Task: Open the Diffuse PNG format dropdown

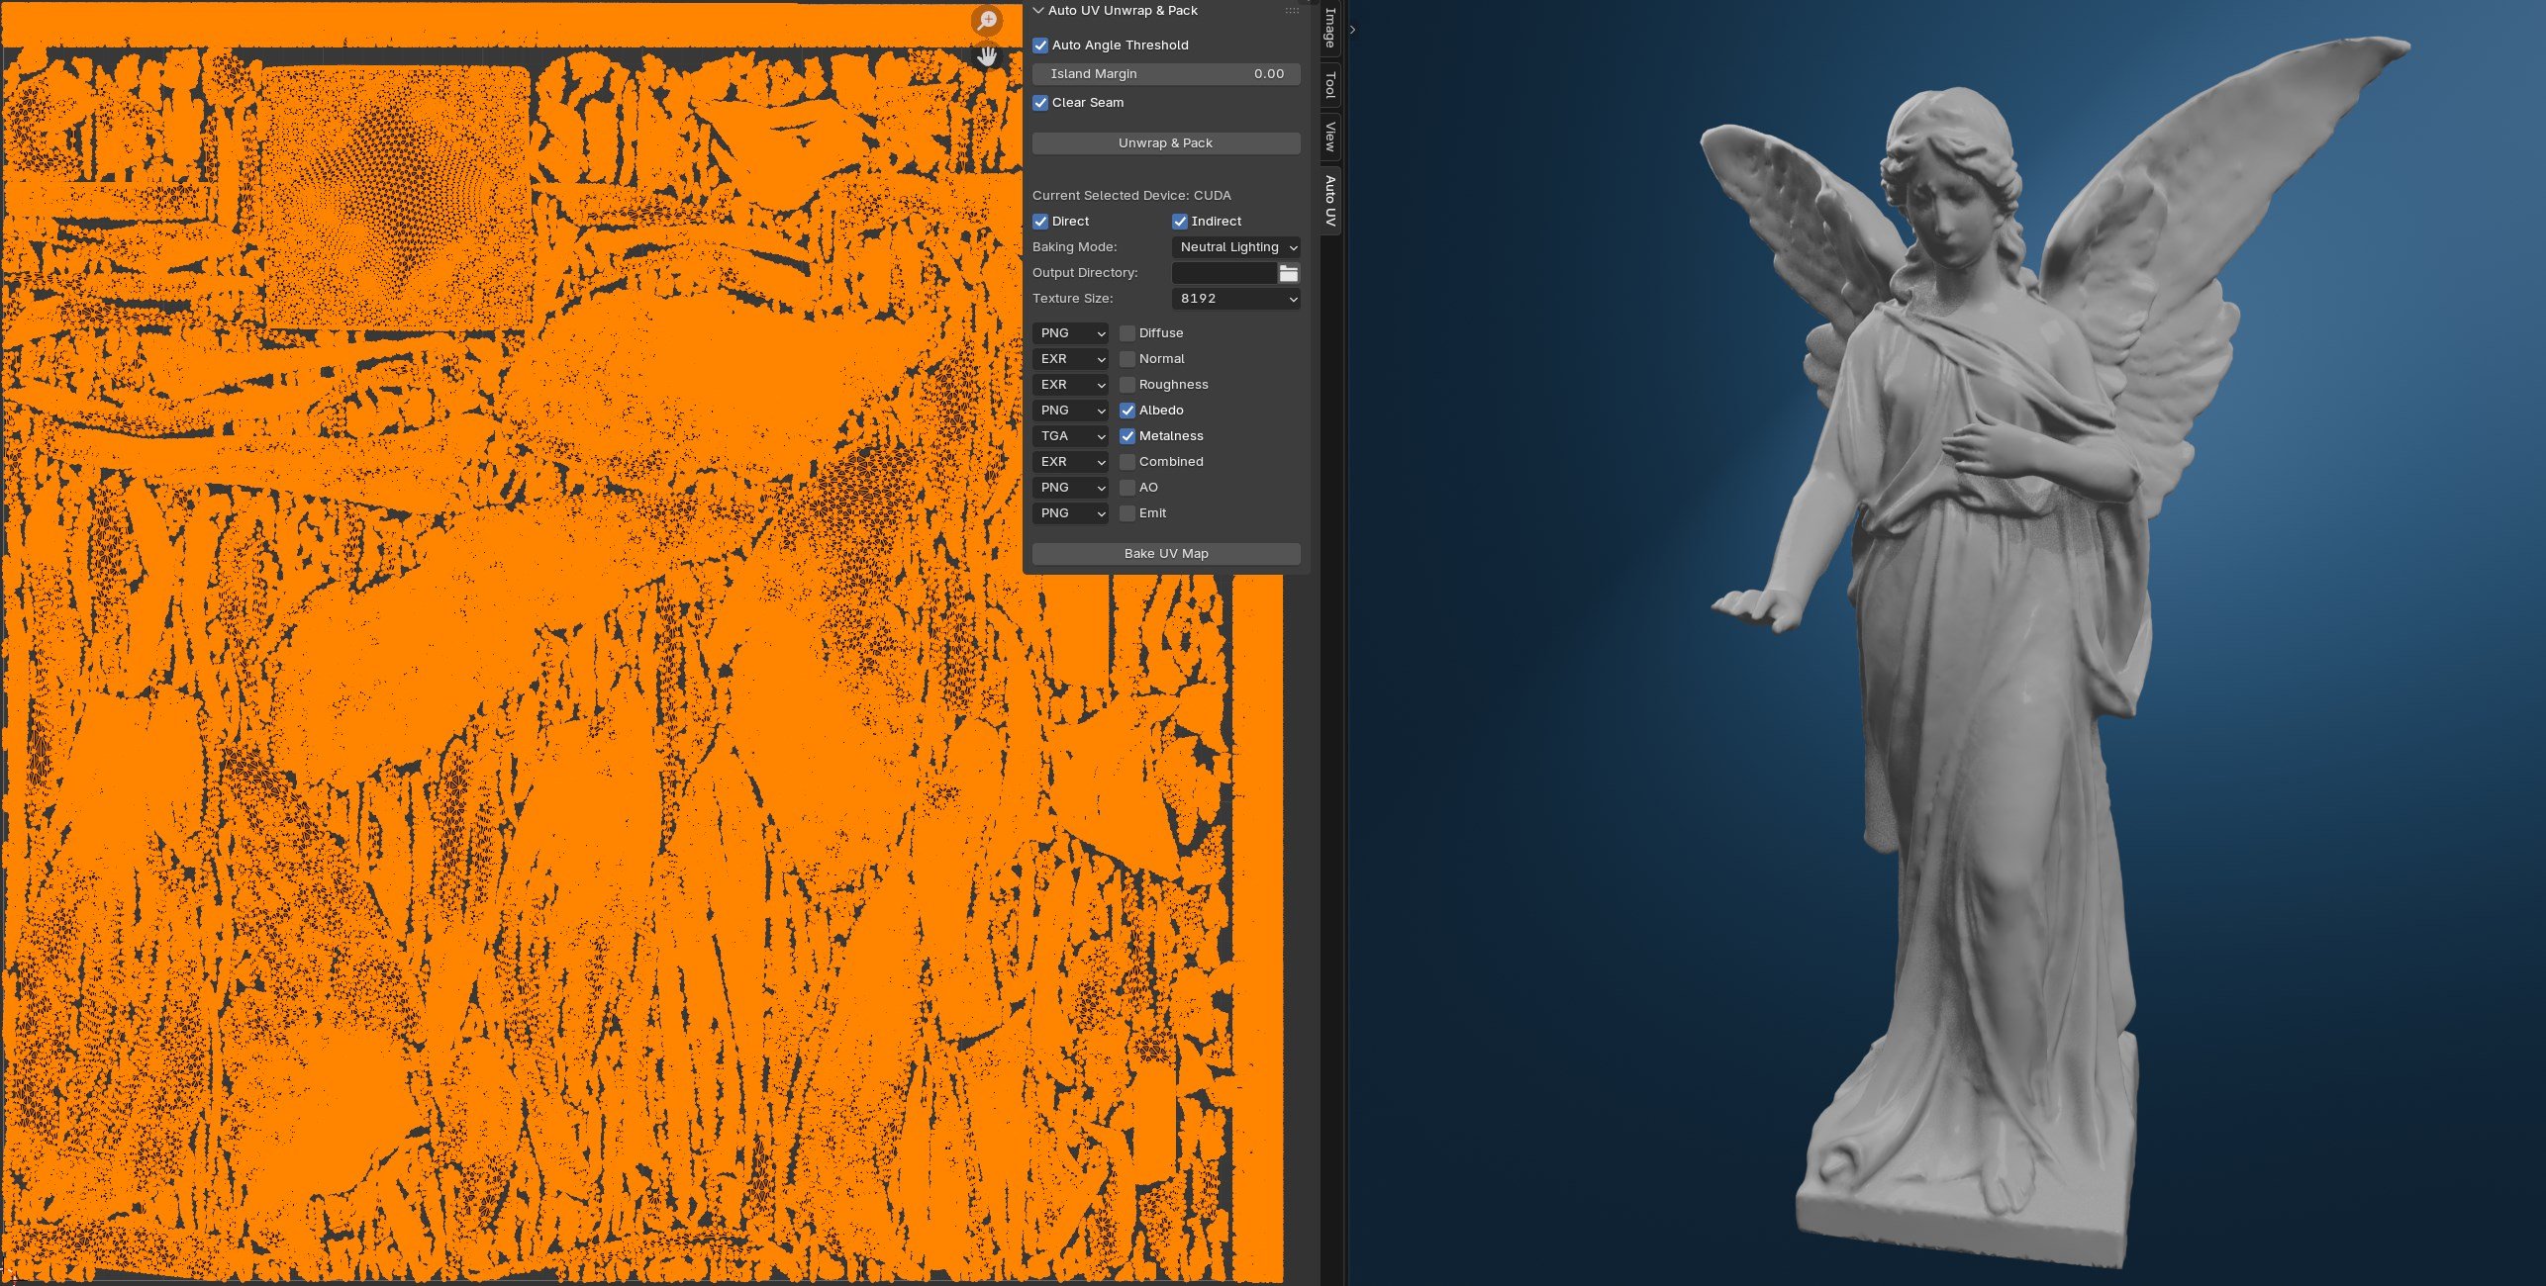Action: (x=1070, y=333)
